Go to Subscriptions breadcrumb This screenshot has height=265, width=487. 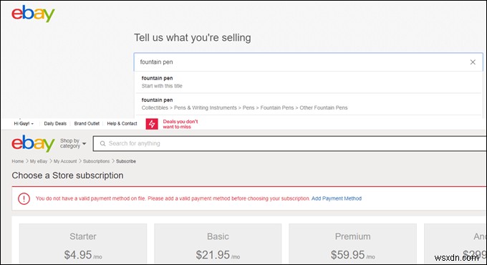click(x=96, y=161)
